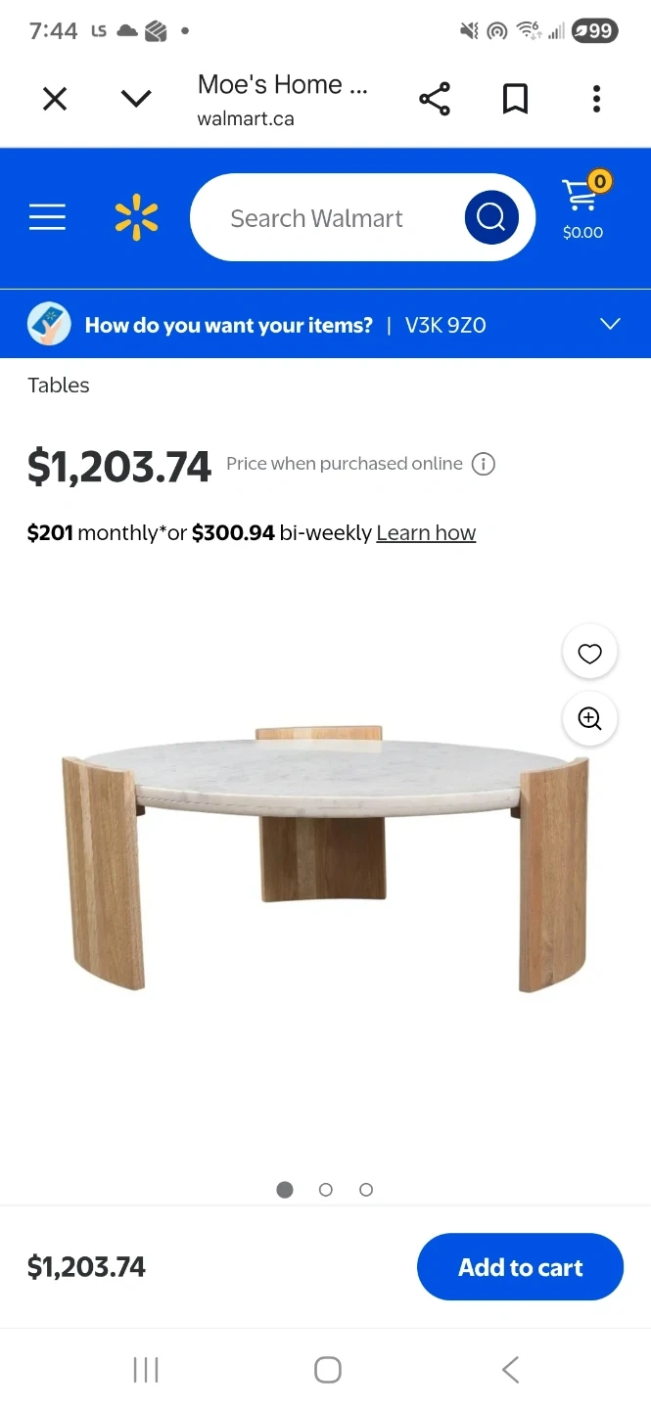
Task: Zoom the product image with magnifier icon
Action: tap(589, 718)
